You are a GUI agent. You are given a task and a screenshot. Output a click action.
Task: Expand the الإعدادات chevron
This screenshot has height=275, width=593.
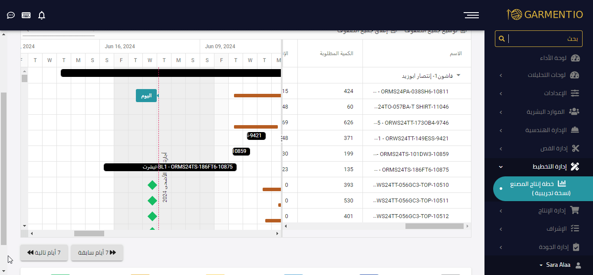tap(501, 94)
